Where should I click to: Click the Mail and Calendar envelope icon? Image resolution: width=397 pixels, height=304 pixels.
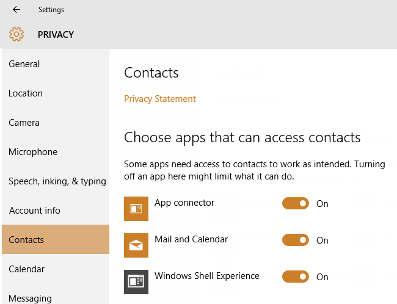pos(136,245)
